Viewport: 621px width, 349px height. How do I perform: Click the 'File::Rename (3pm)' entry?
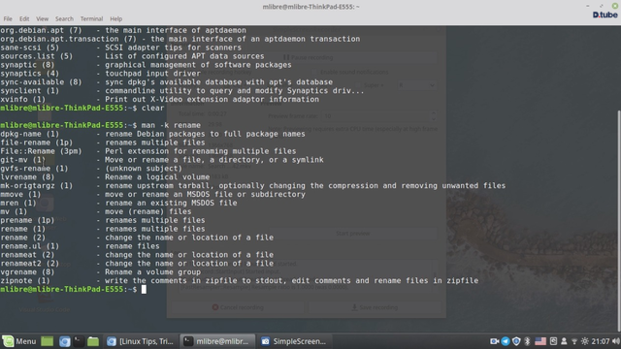click(x=148, y=151)
